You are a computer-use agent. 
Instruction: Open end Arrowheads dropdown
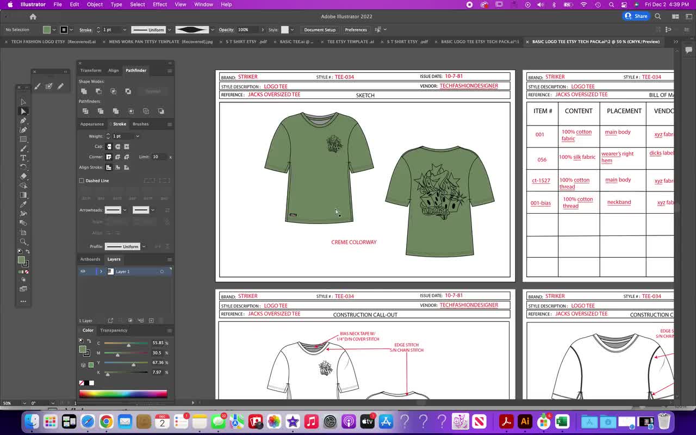(152, 210)
